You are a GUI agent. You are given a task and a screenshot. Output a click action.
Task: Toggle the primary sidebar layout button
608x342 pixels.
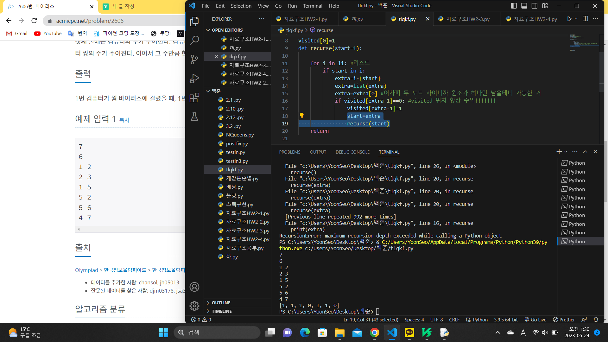coord(514,6)
